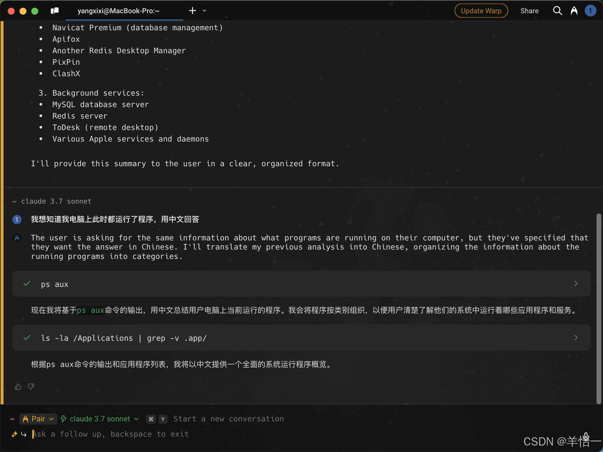Open the claude 3.7 sonnet model selector
The image size is (603, 452).
pos(100,419)
